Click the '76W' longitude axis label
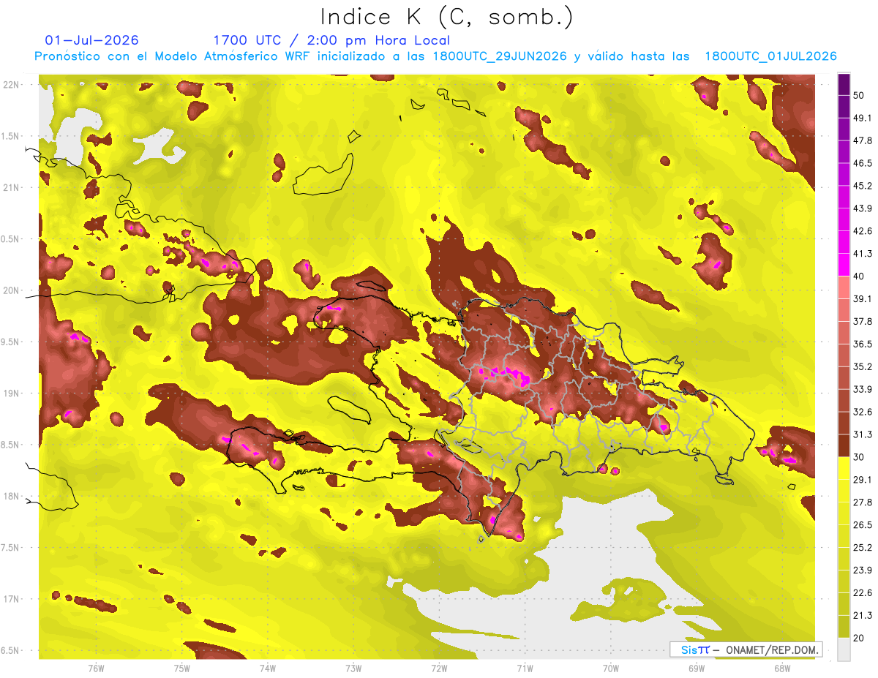This screenshot has height=678, width=878. tap(96, 668)
